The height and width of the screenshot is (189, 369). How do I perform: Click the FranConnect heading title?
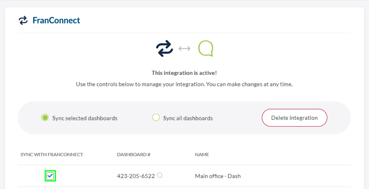click(x=56, y=21)
